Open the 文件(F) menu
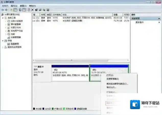 (5, 6)
